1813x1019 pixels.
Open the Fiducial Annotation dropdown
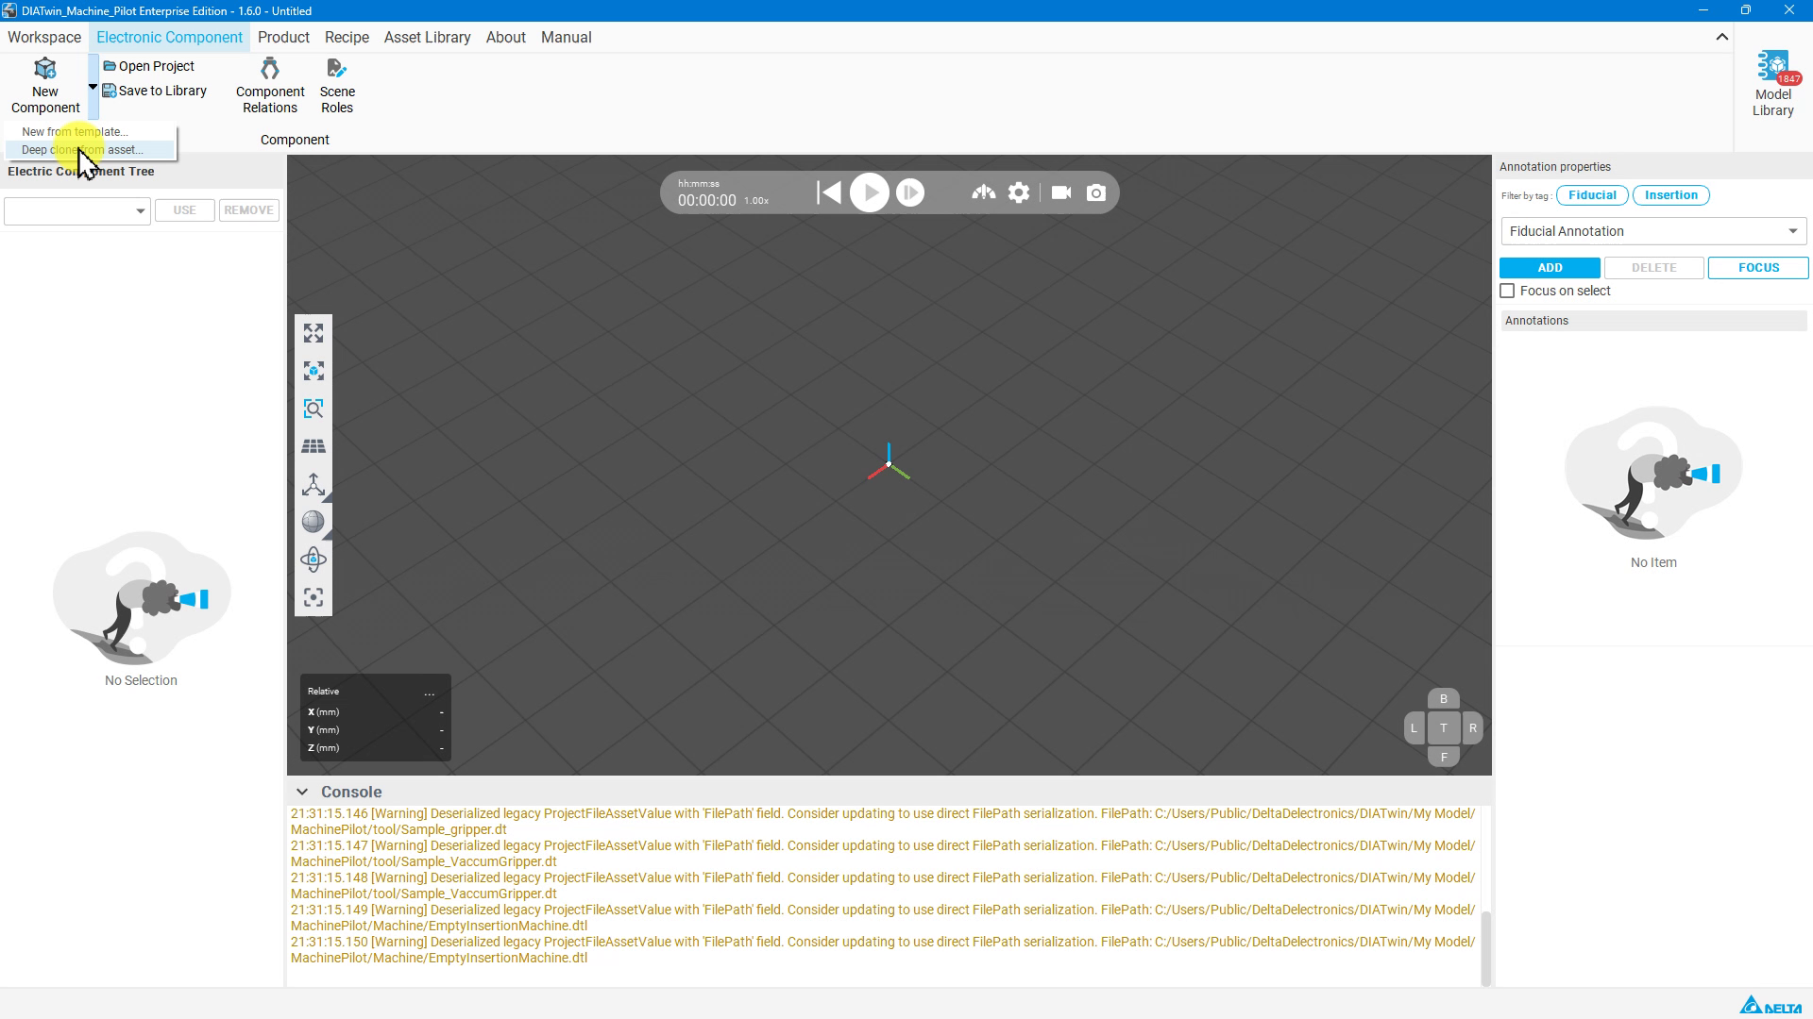pos(1653,231)
